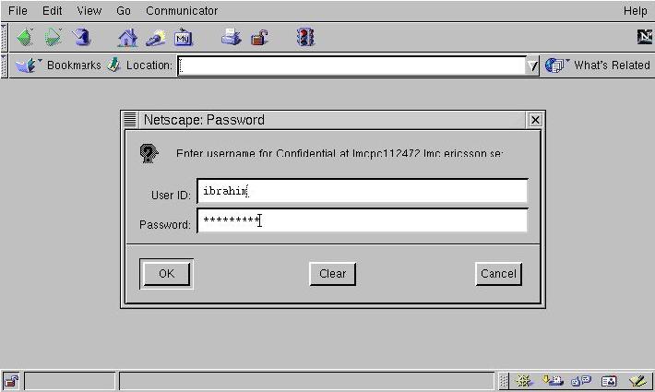Click the Forward navigation arrow icon
655x392 pixels.
pyautogui.click(x=54, y=38)
